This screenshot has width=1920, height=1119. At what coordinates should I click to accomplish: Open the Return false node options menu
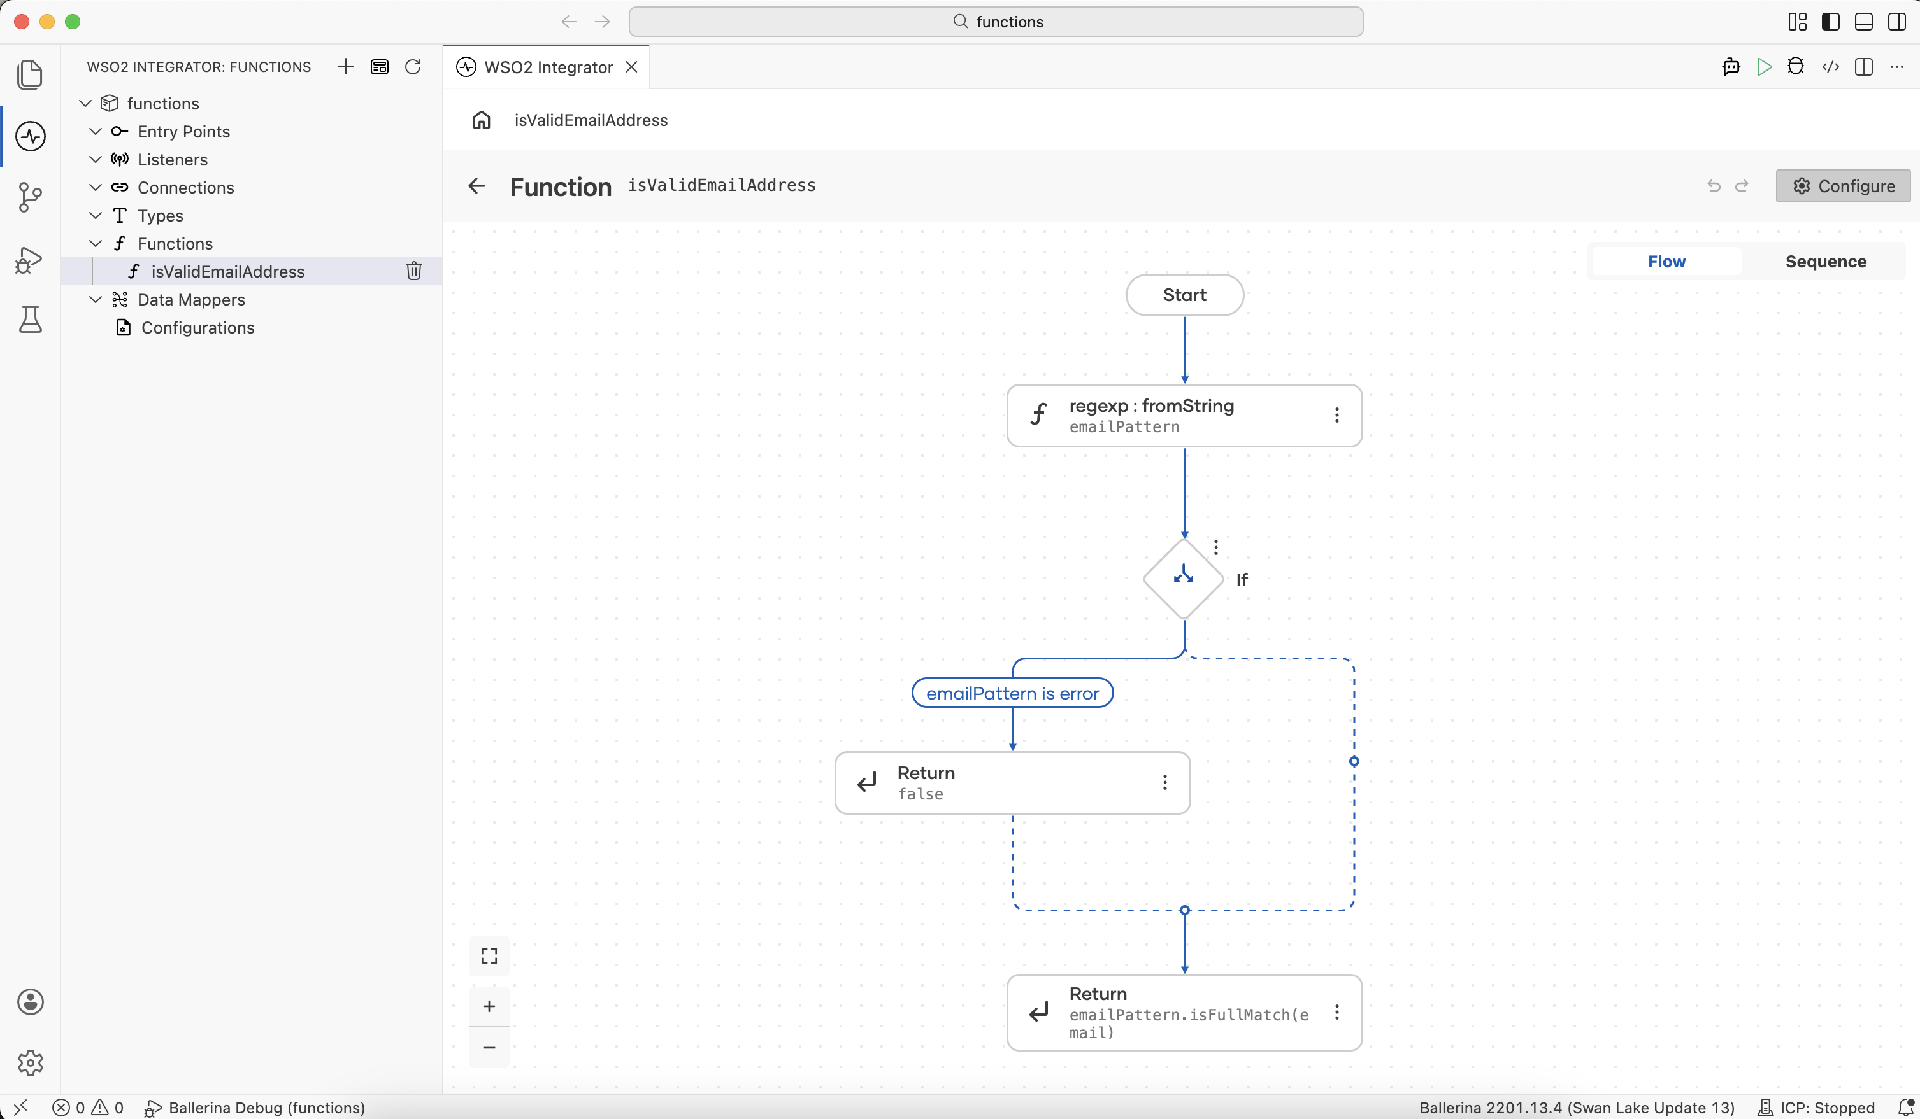tap(1165, 782)
